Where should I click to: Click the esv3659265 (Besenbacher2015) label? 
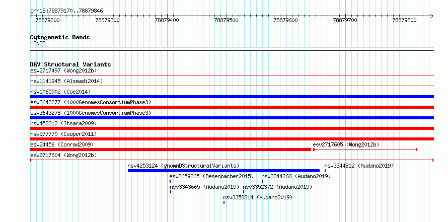pyautogui.click(x=211, y=176)
